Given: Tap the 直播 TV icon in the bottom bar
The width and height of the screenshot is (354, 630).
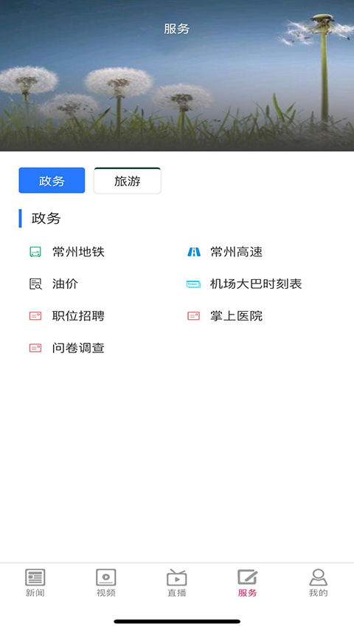Looking at the screenshot, I should pyautogui.click(x=176, y=578).
